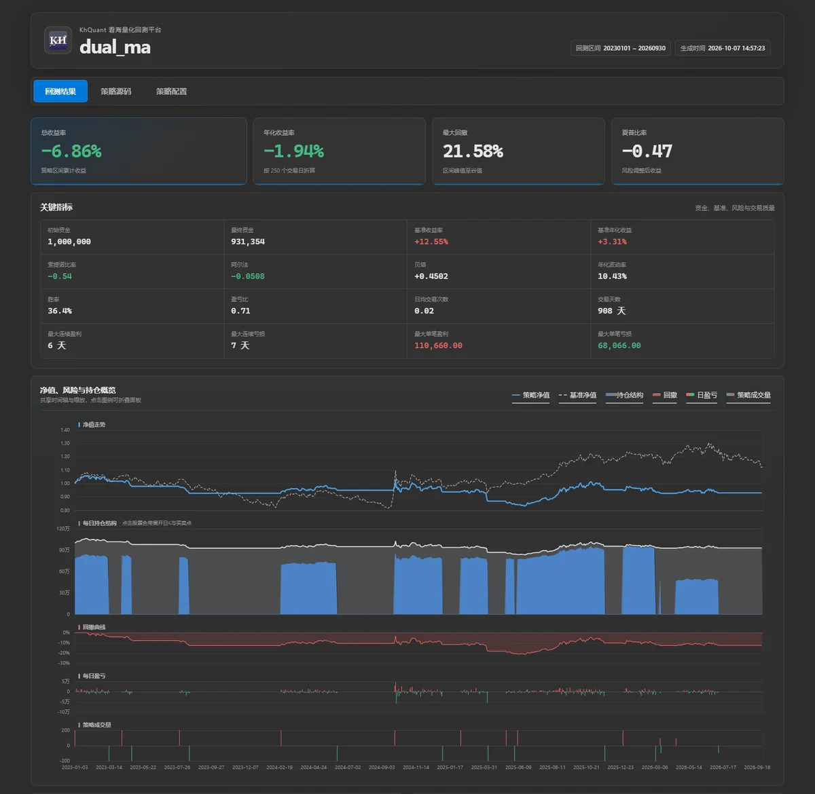Toggle the 持仓结构 legend panel

coord(624,395)
